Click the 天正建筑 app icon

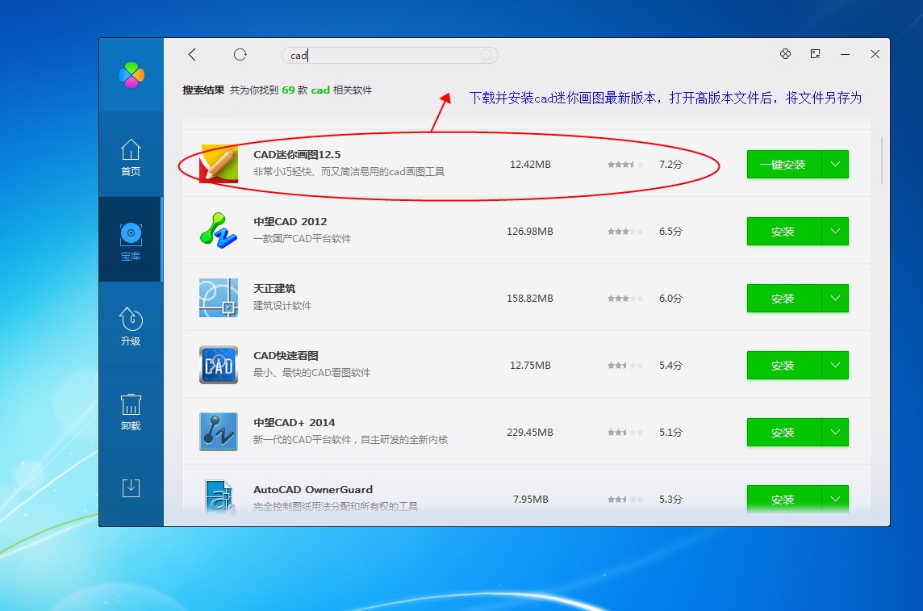pos(219,298)
